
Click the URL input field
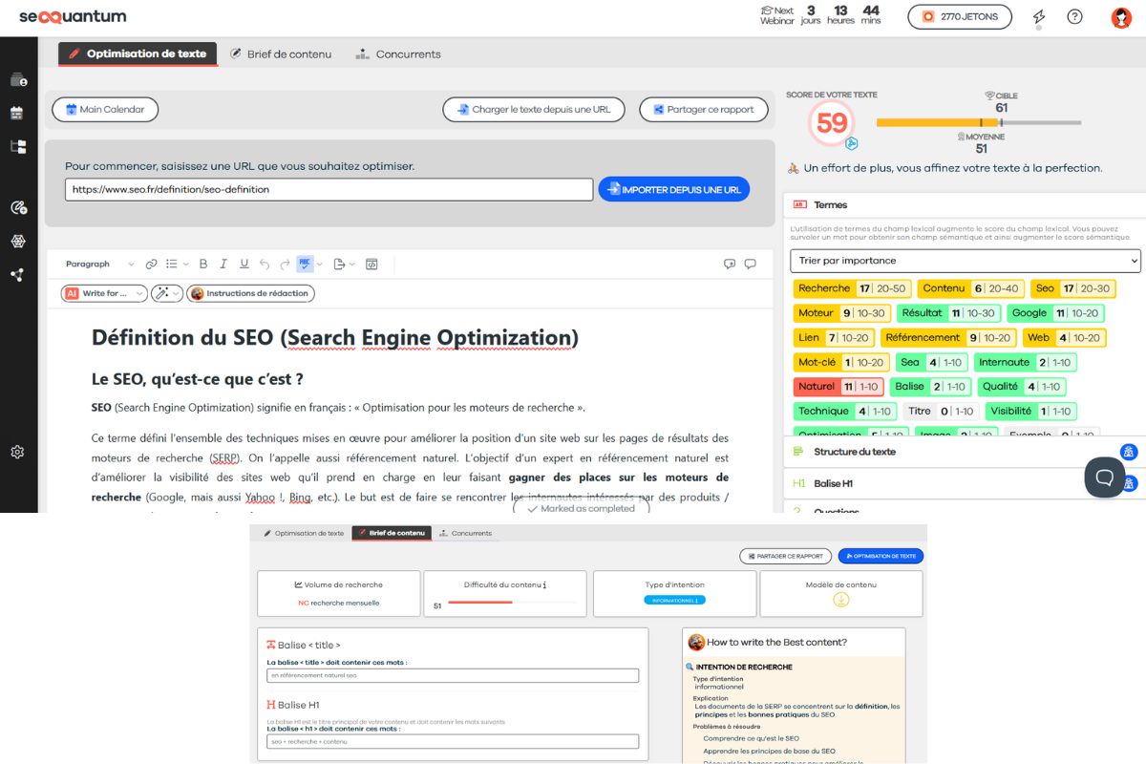(329, 189)
